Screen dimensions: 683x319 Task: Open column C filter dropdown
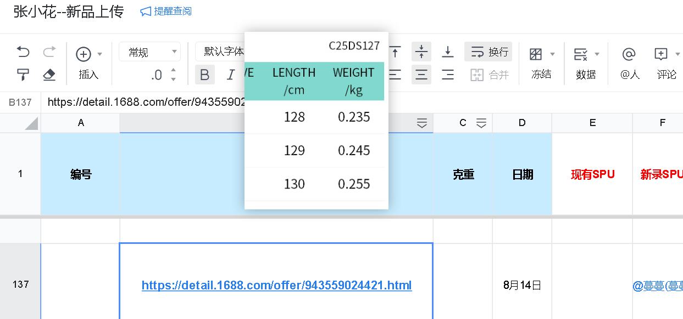[481, 123]
